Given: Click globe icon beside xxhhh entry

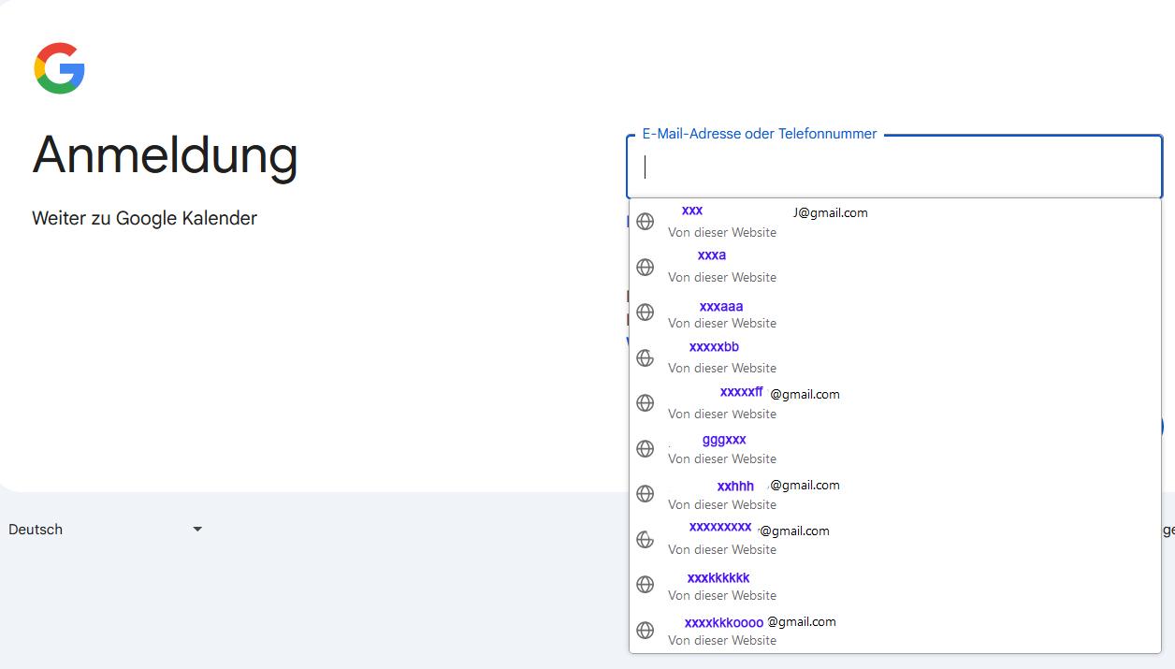Looking at the screenshot, I should 645,493.
